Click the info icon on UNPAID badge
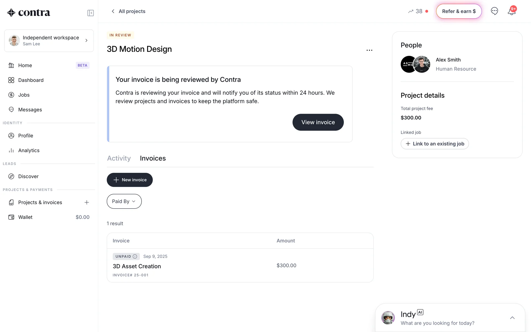Screen dimensions: 531x332 (135, 256)
